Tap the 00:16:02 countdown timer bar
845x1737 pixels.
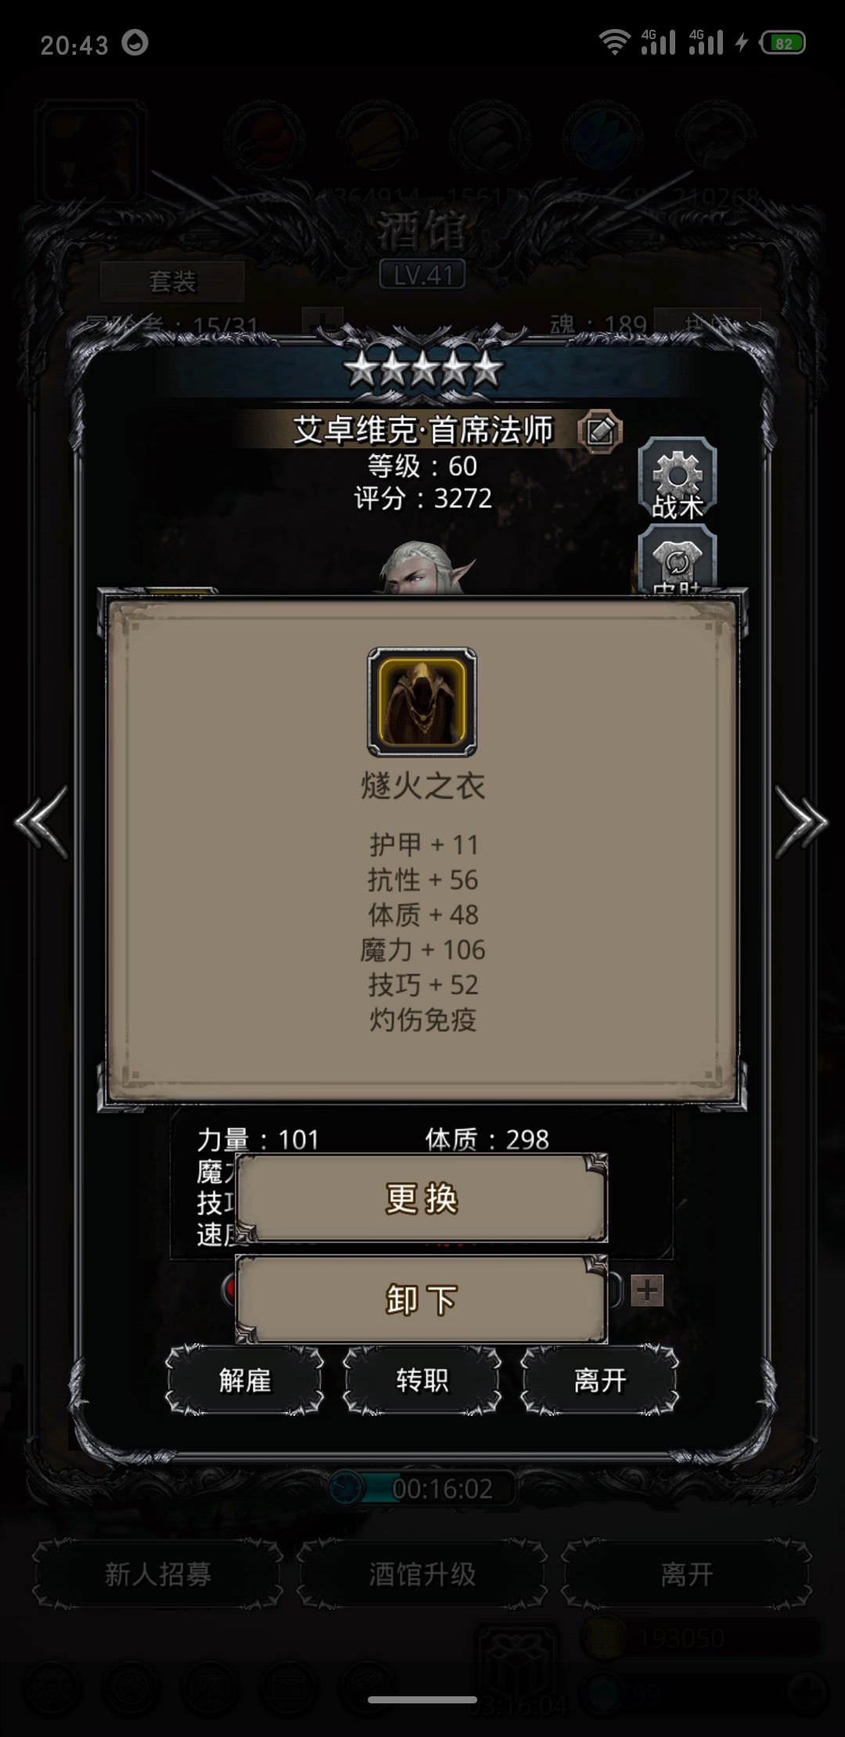point(422,1488)
